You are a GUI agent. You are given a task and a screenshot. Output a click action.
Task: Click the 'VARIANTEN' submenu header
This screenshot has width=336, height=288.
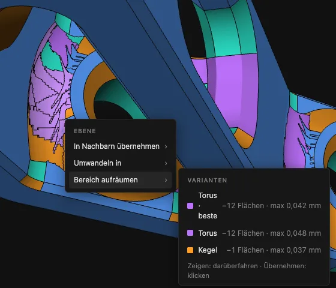click(207, 181)
